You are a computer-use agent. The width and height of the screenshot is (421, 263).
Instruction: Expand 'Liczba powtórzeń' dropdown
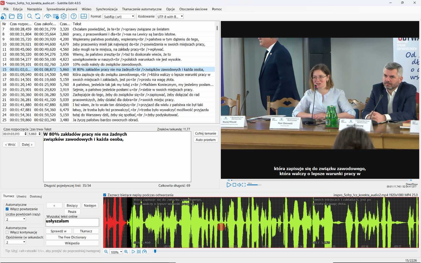[16, 219]
